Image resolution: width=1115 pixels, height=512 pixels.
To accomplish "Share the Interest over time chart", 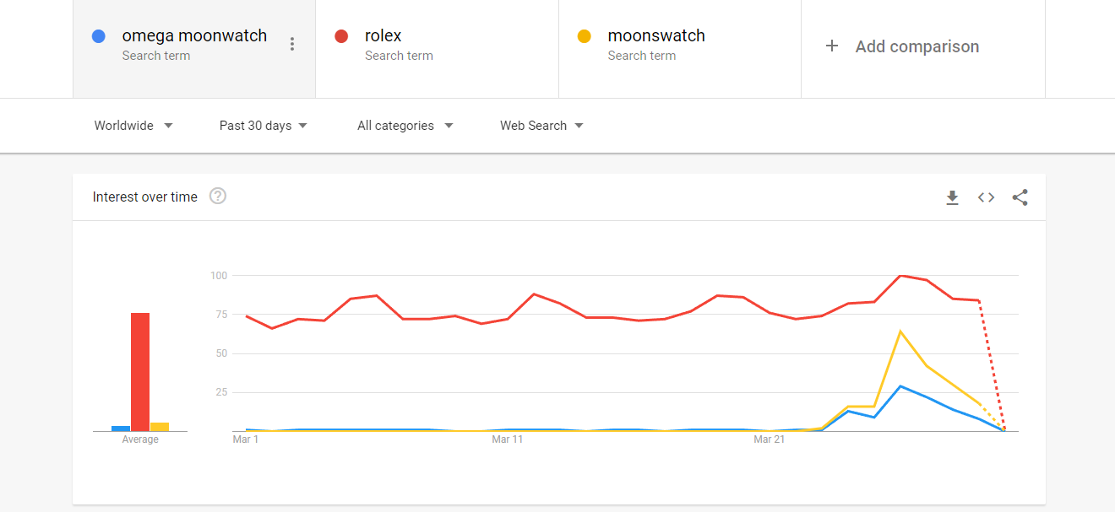I will 1020,197.
